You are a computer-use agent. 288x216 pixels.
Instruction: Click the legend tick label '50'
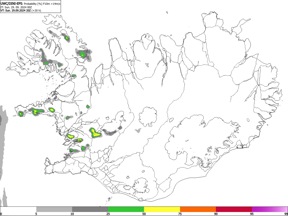(x=144, y=214)
